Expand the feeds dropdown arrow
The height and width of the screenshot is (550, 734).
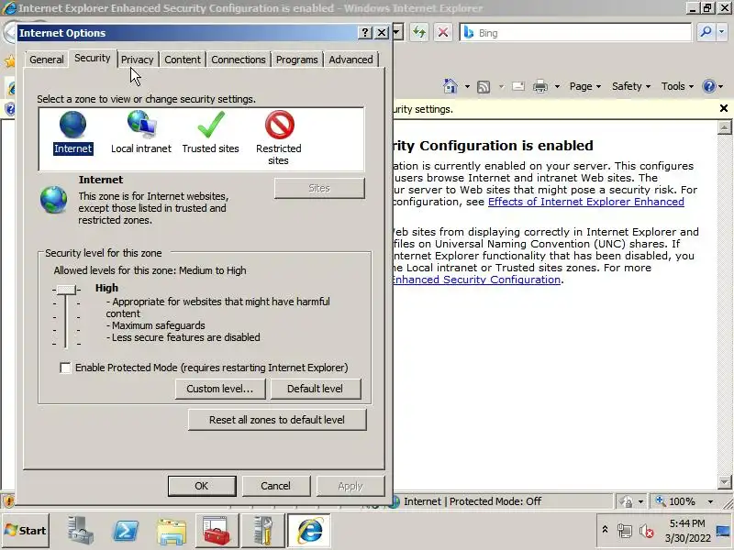tap(501, 86)
